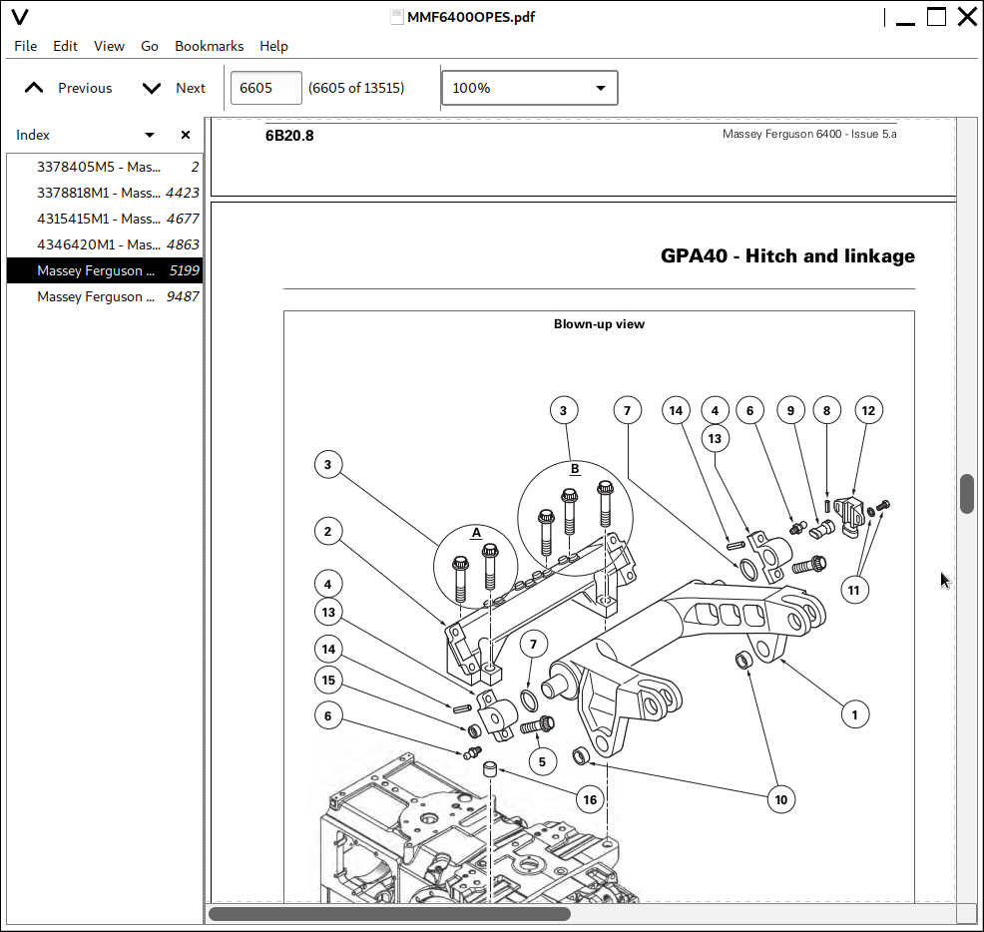Viewport: 984px width, 932px height.
Task: Open the Index panel selector dropdown
Action: point(150,135)
